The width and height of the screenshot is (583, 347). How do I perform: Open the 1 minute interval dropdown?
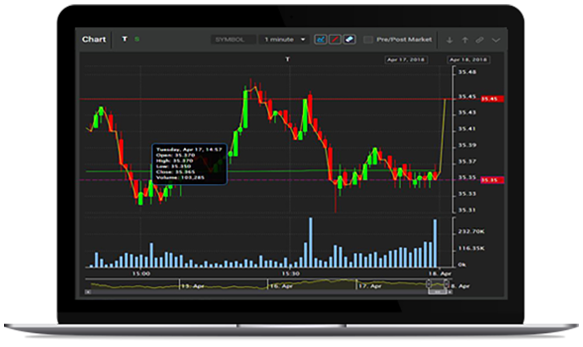(285, 39)
